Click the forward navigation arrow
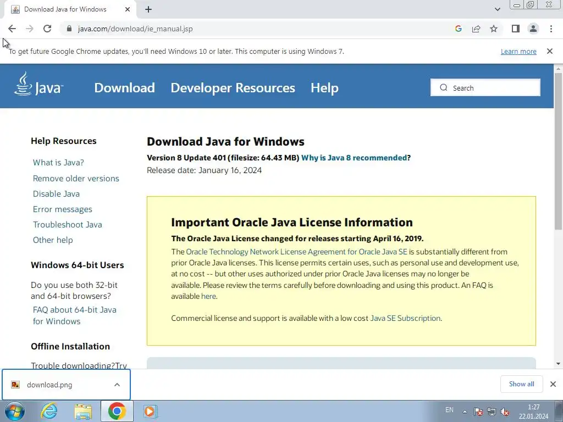The image size is (563, 422). (x=30, y=29)
